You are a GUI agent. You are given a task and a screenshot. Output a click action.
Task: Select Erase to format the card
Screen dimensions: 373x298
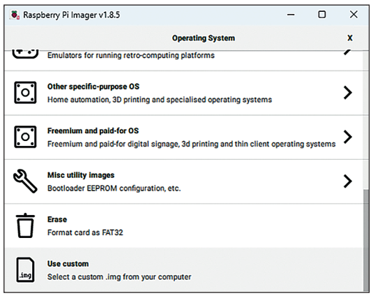[183, 226]
